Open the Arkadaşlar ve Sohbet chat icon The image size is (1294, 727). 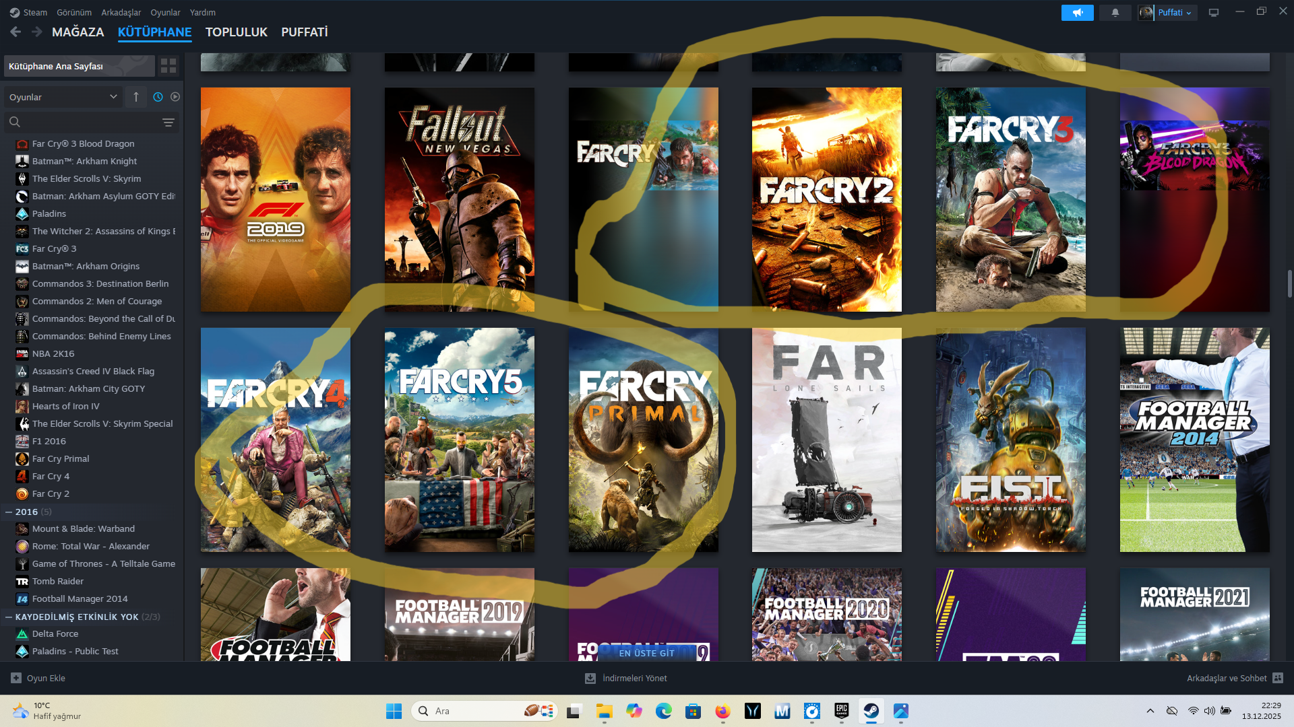1278,678
